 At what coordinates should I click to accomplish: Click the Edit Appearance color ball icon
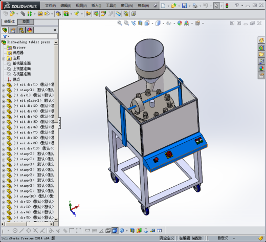click(x=180, y=23)
